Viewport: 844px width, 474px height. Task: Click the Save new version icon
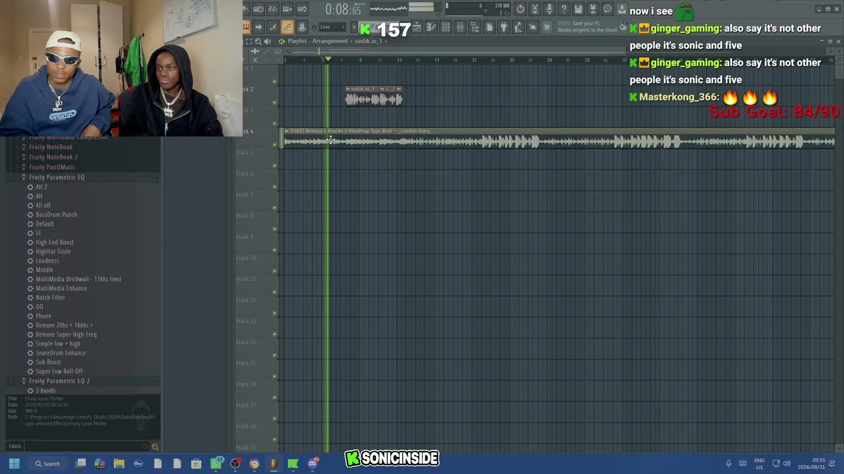(x=593, y=9)
